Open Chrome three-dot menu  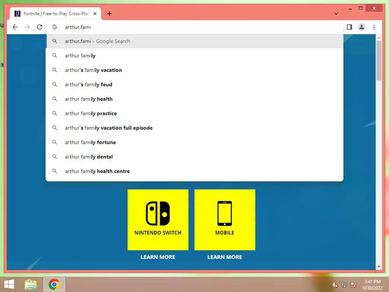[374, 27]
